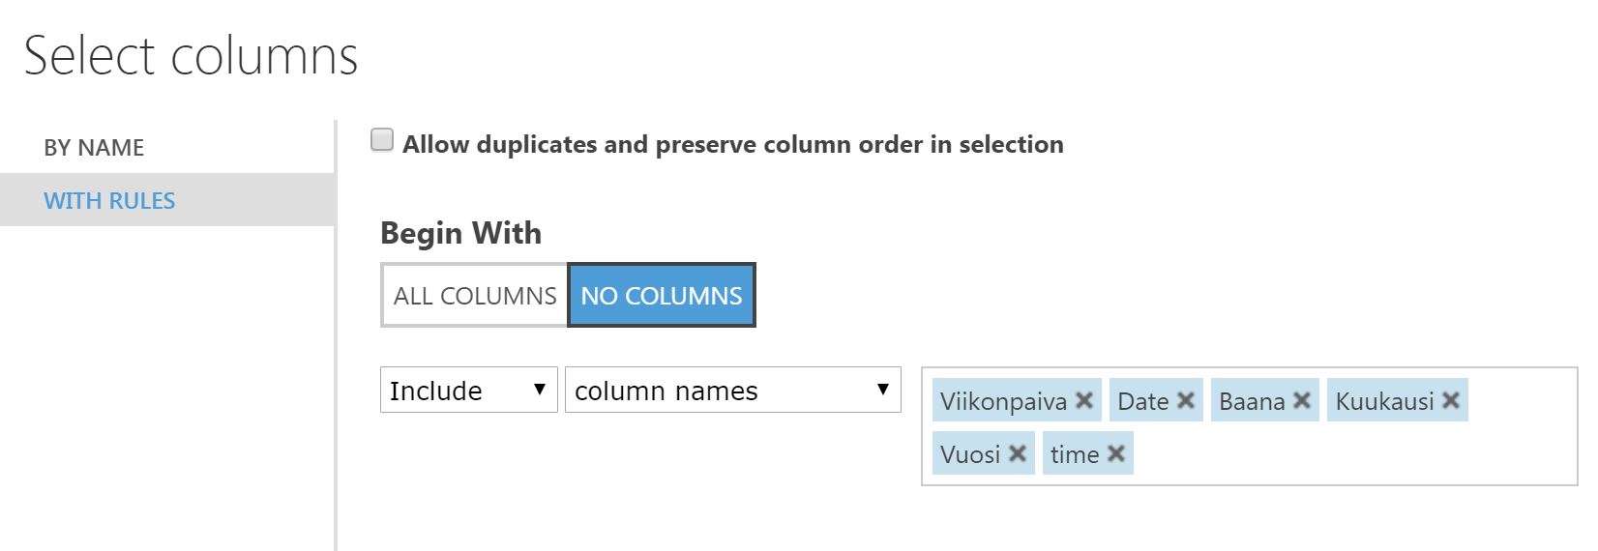Click empty area of column tags input box
This screenshot has width=1598, height=551.
click(x=1354, y=454)
